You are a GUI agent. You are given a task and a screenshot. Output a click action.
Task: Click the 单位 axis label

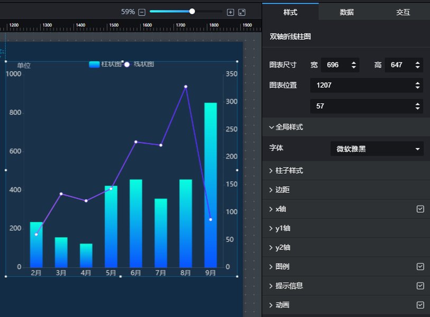tap(24, 66)
